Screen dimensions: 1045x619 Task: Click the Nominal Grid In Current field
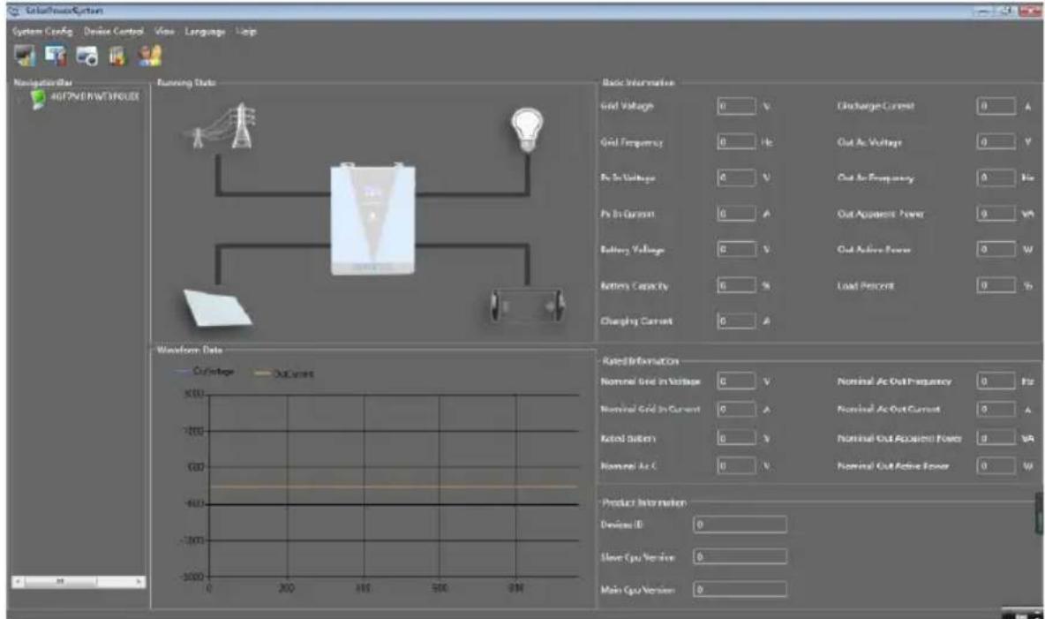tap(736, 409)
